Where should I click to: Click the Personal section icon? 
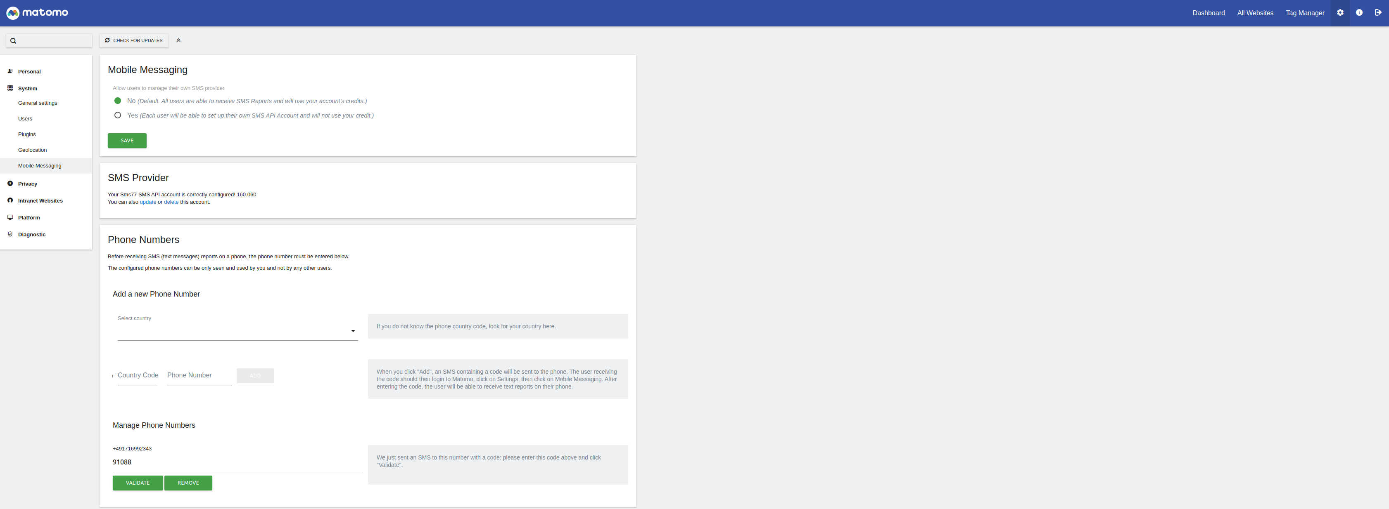pyautogui.click(x=10, y=71)
